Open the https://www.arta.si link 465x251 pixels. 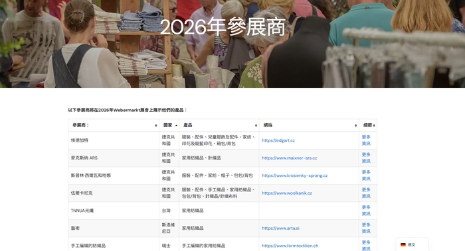(x=280, y=228)
